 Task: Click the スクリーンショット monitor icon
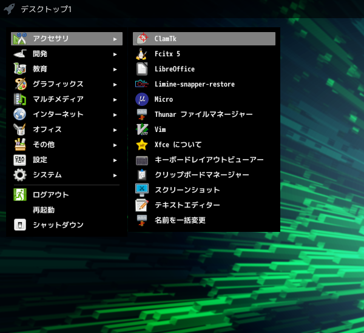coord(142,190)
